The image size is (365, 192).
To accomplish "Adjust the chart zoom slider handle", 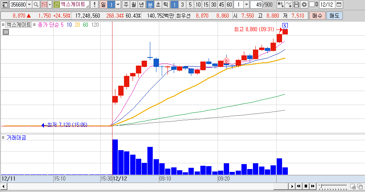I will (321, 186).
